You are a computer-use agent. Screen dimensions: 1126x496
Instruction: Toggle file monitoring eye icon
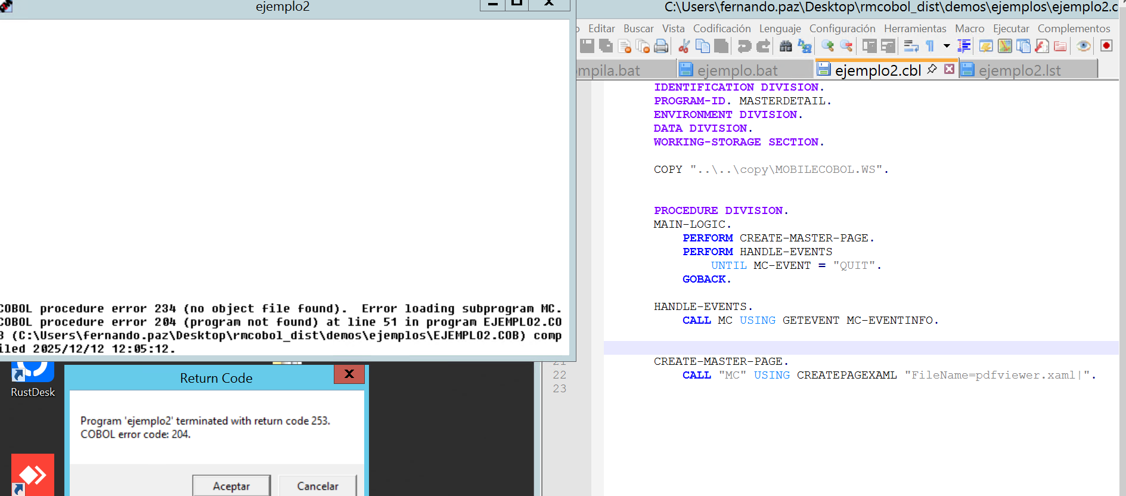[1084, 46]
